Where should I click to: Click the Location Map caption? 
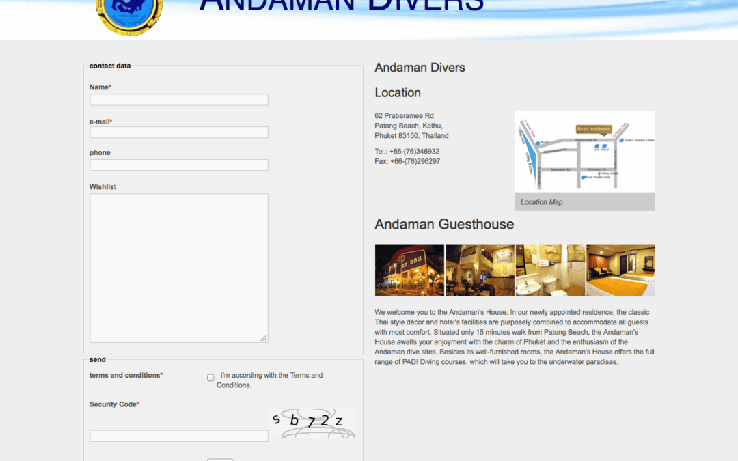[x=542, y=202]
